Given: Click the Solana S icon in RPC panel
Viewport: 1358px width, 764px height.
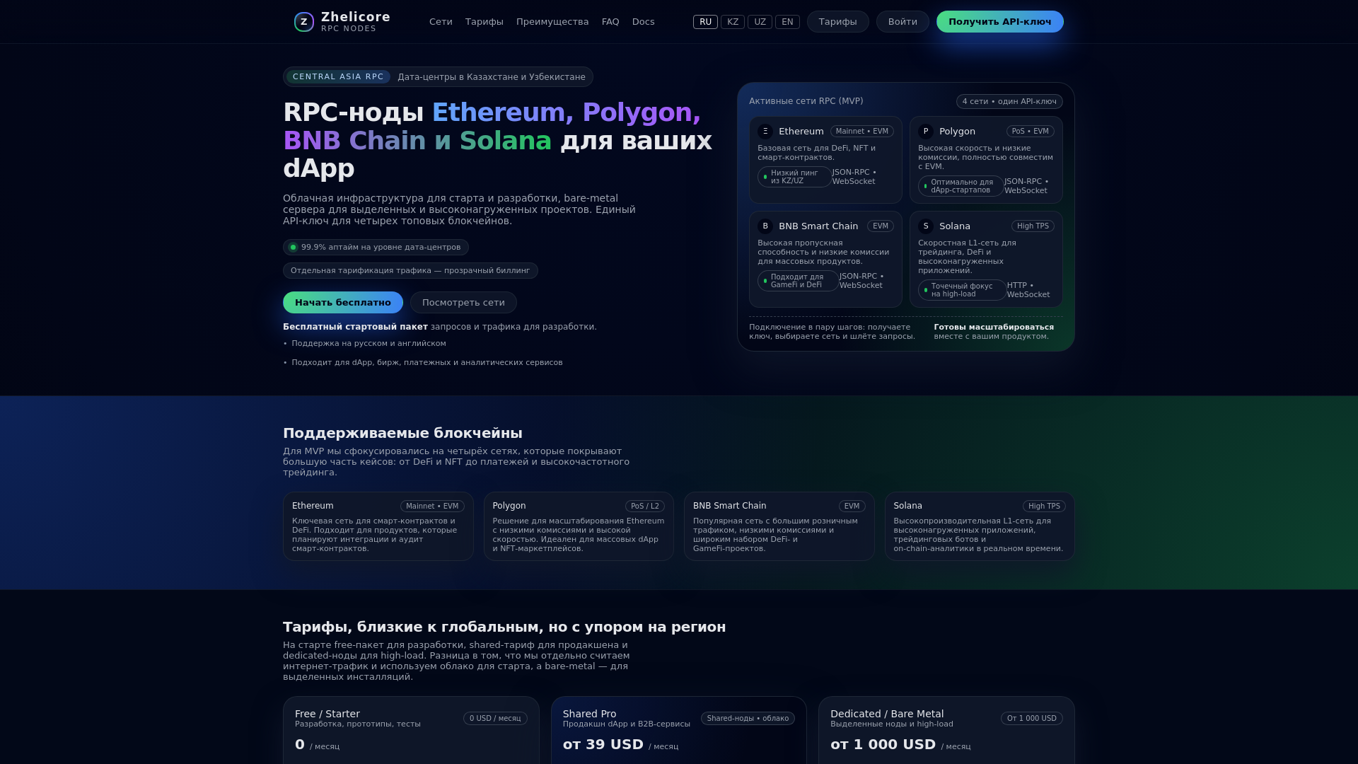Looking at the screenshot, I should [x=926, y=226].
